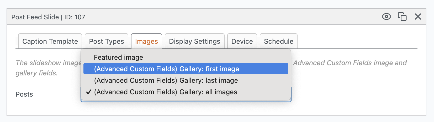Click the Advanced Custom Fields image and text
The image size is (434, 122).
[350, 63]
